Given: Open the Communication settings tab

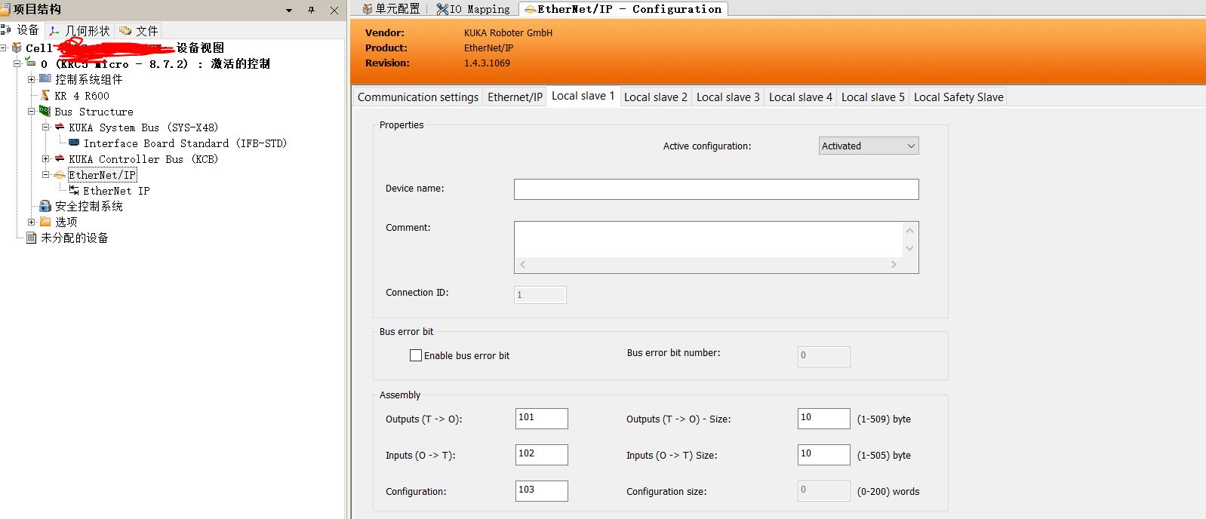Looking at the screenshot, I should [417, 97].
